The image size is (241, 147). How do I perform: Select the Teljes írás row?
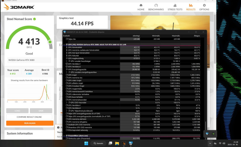[x=132, y=39]
